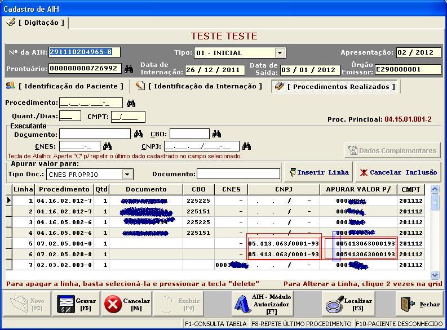The width and height of the screenshot is (447, 330).
Task: Click the Inserir Linha button
Action: [318, 172]
